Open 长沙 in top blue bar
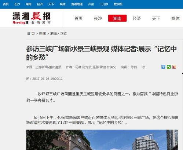 coord(17,4)
